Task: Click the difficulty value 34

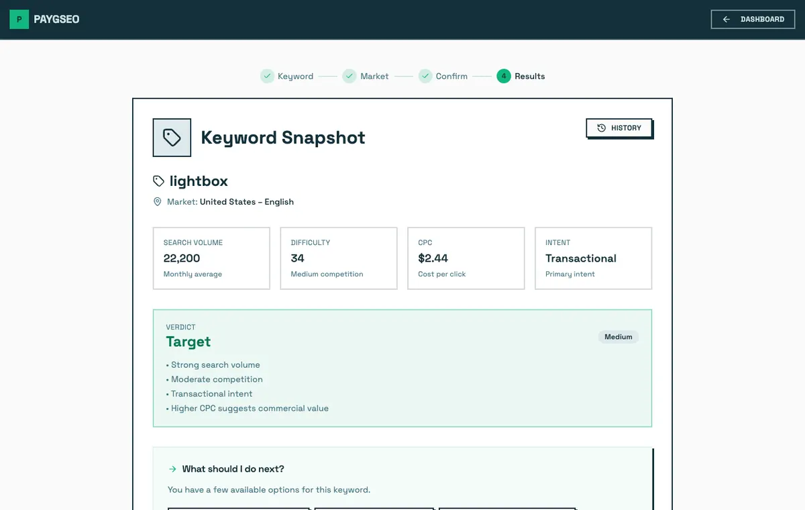Action: (x=298, y=258)
